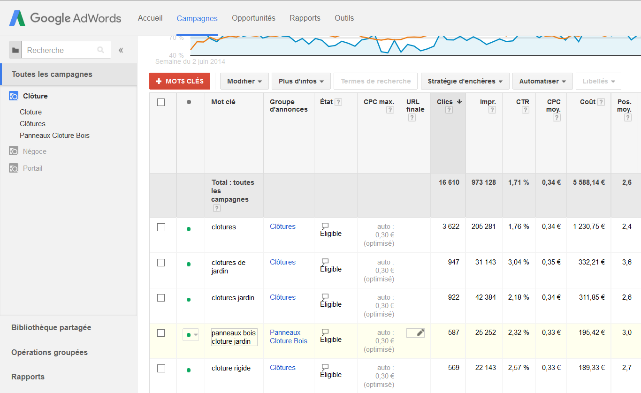
Task: Open the help icon next to État
Action: click(x=338, y=102)
